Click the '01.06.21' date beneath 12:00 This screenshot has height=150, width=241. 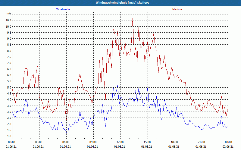(119, 146)
